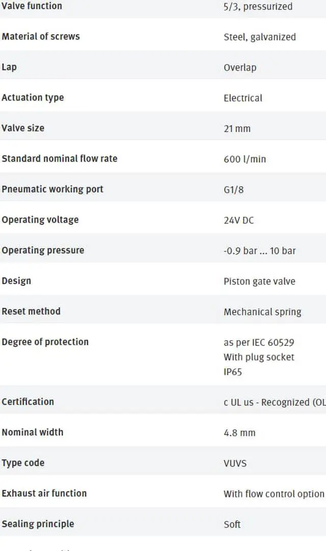Select the '600 l/min' flow rate value
The image size is (326, 551).
point(244,159)
